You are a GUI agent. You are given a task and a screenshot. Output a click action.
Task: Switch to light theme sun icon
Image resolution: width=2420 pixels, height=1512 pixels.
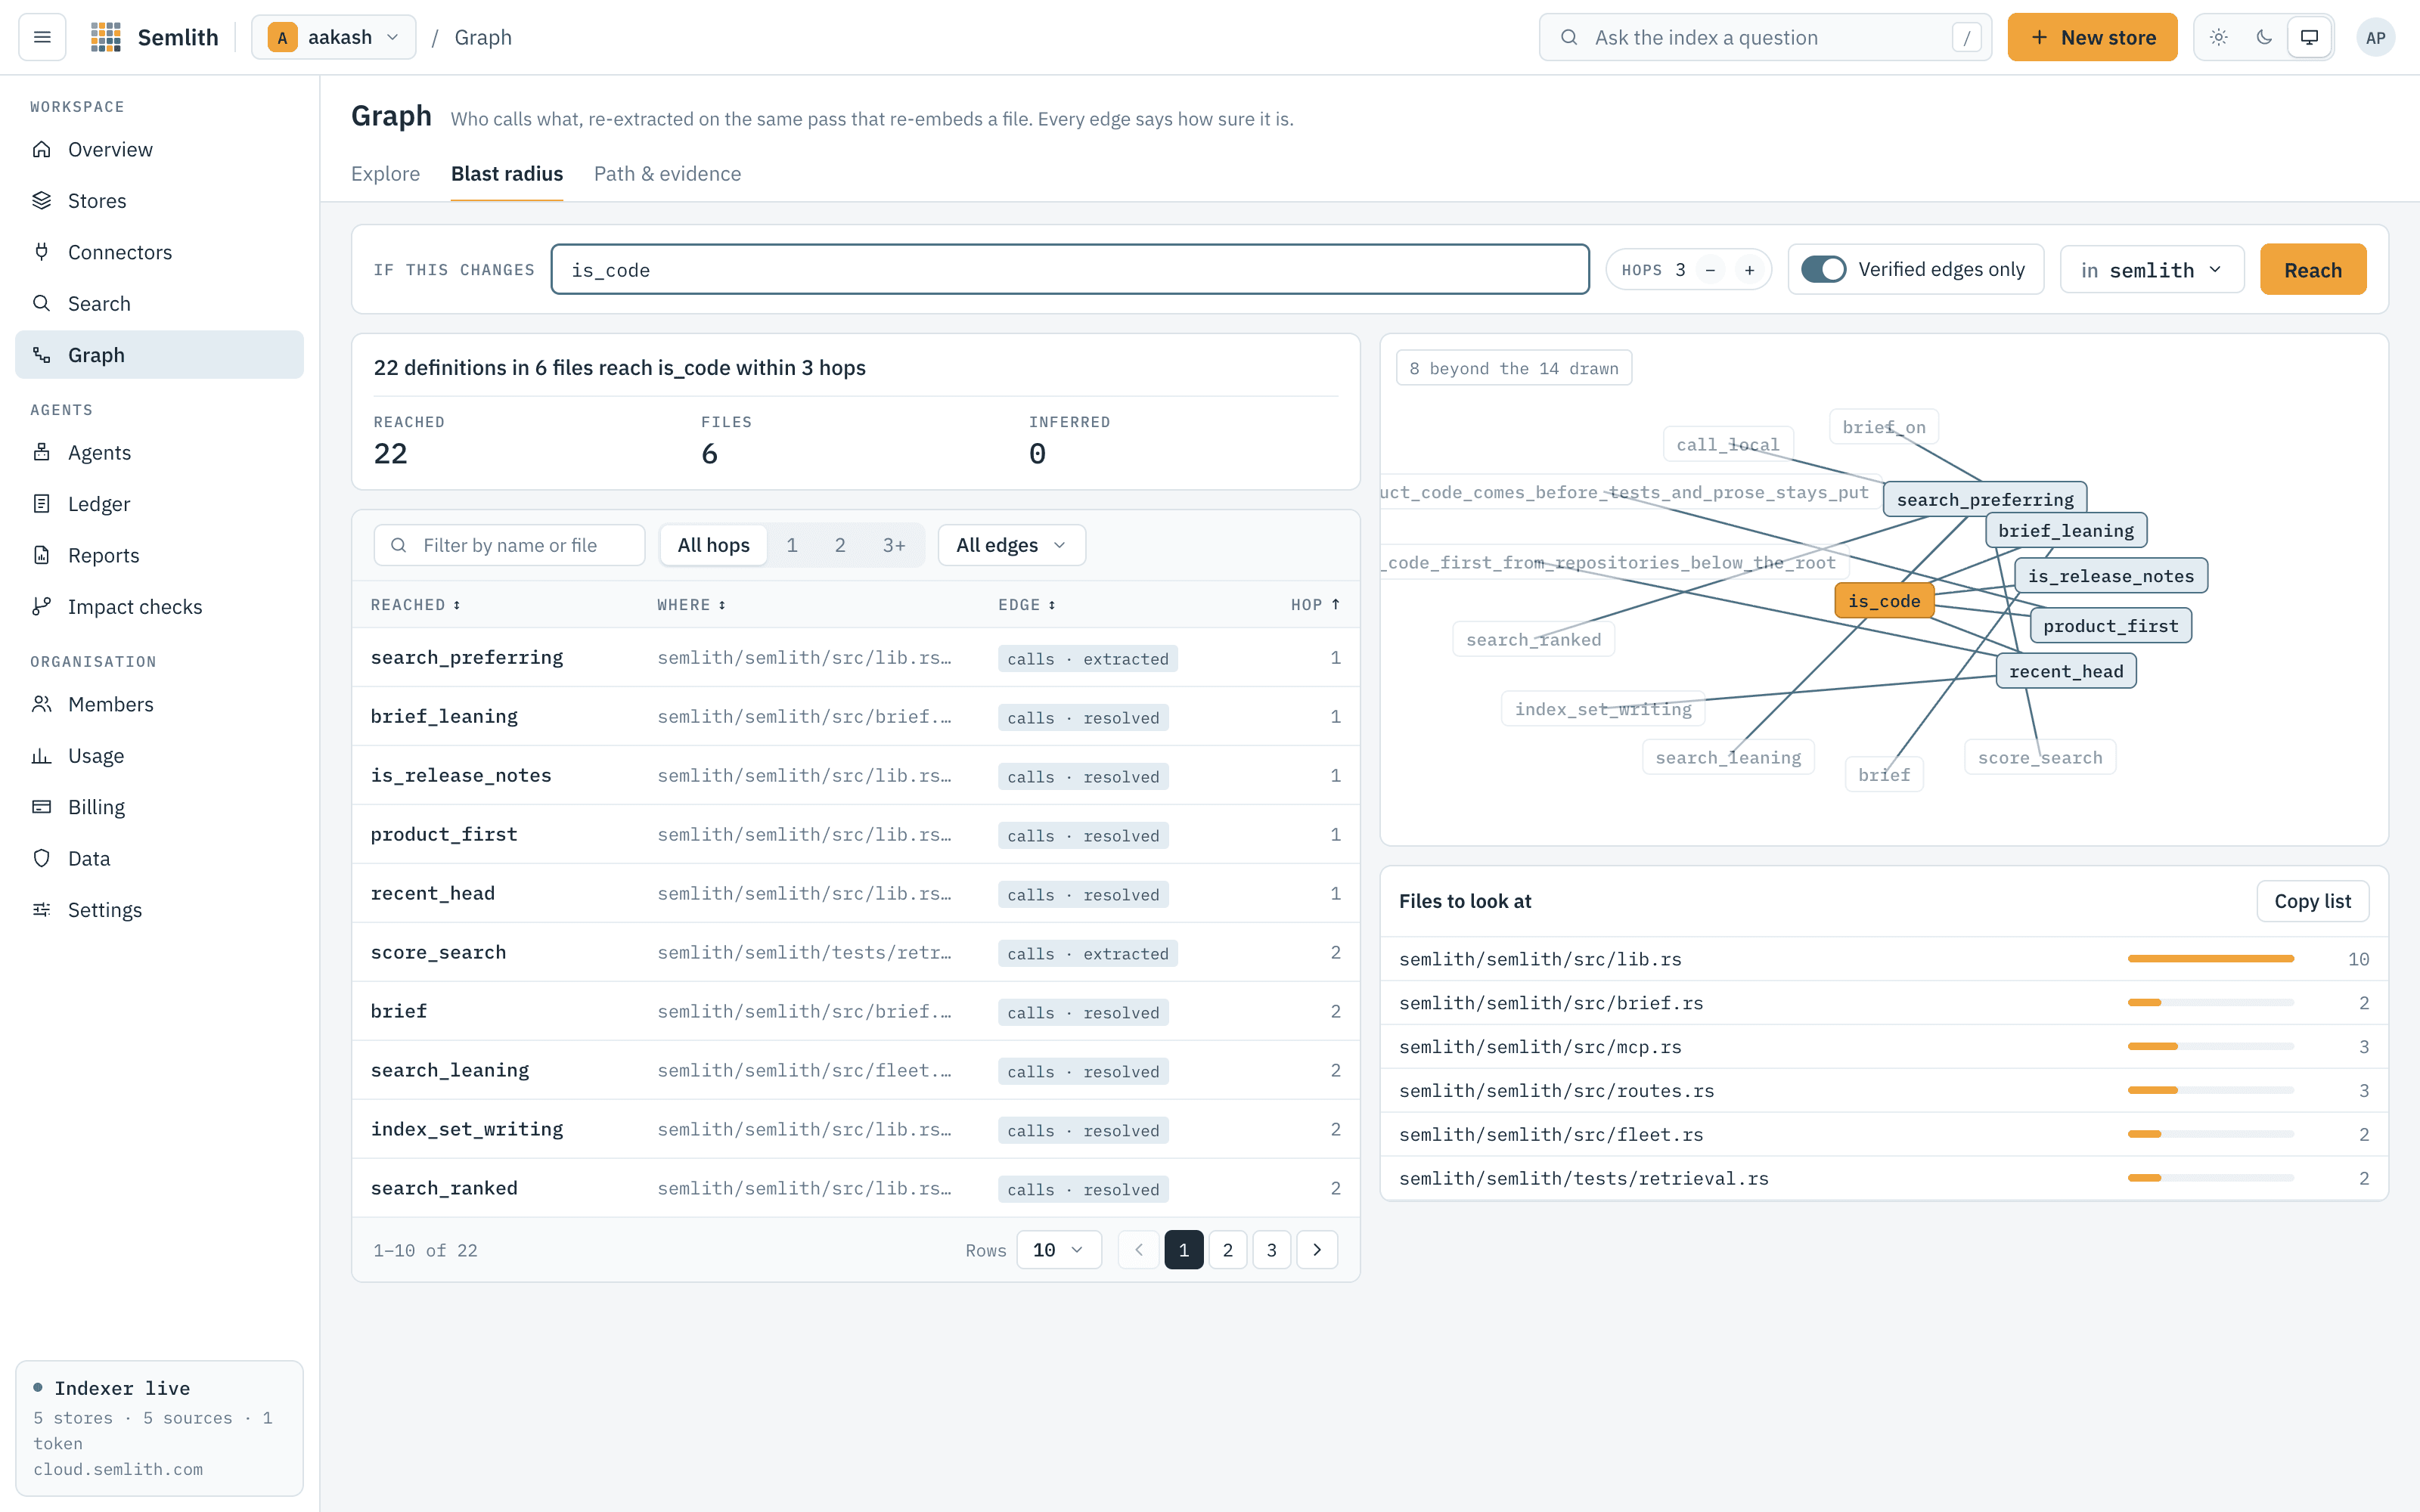(x=2218, y=37)
